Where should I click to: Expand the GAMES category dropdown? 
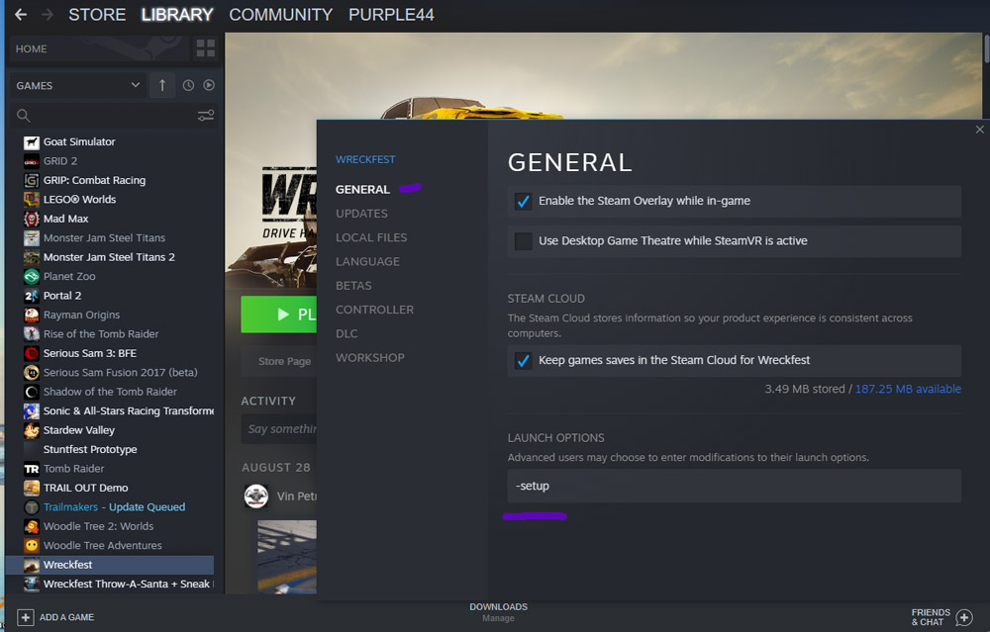77,85
